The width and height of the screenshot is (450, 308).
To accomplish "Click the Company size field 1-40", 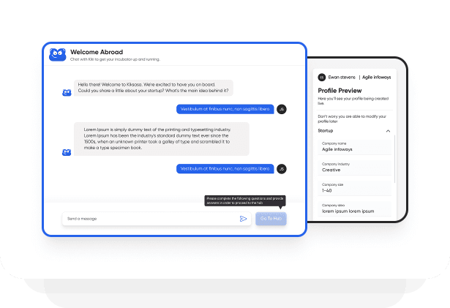I will coord(354,188).
